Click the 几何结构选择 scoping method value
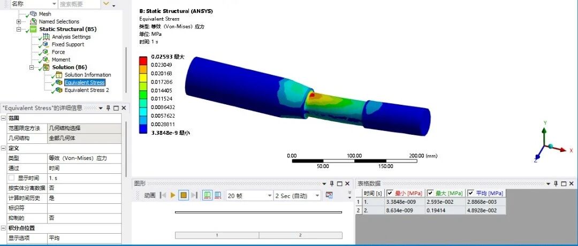578x246 pixels. click(84, 128)
